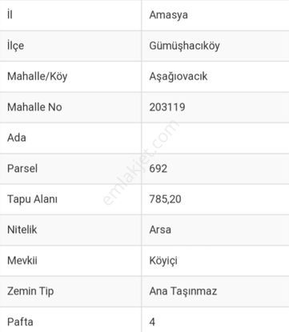Click the Ana Taşınmaz value
This screenshot has height=332, width=289.
coord(183,291)
